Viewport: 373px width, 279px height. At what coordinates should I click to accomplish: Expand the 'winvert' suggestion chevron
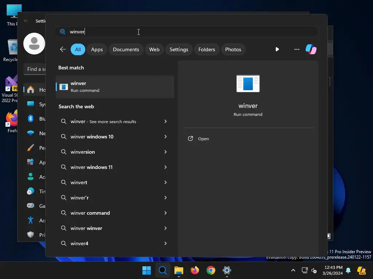[x=166, y=182]
